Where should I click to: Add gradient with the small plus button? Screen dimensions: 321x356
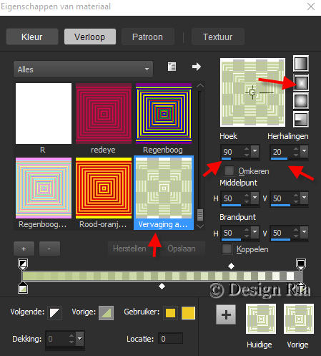point(24,249)
